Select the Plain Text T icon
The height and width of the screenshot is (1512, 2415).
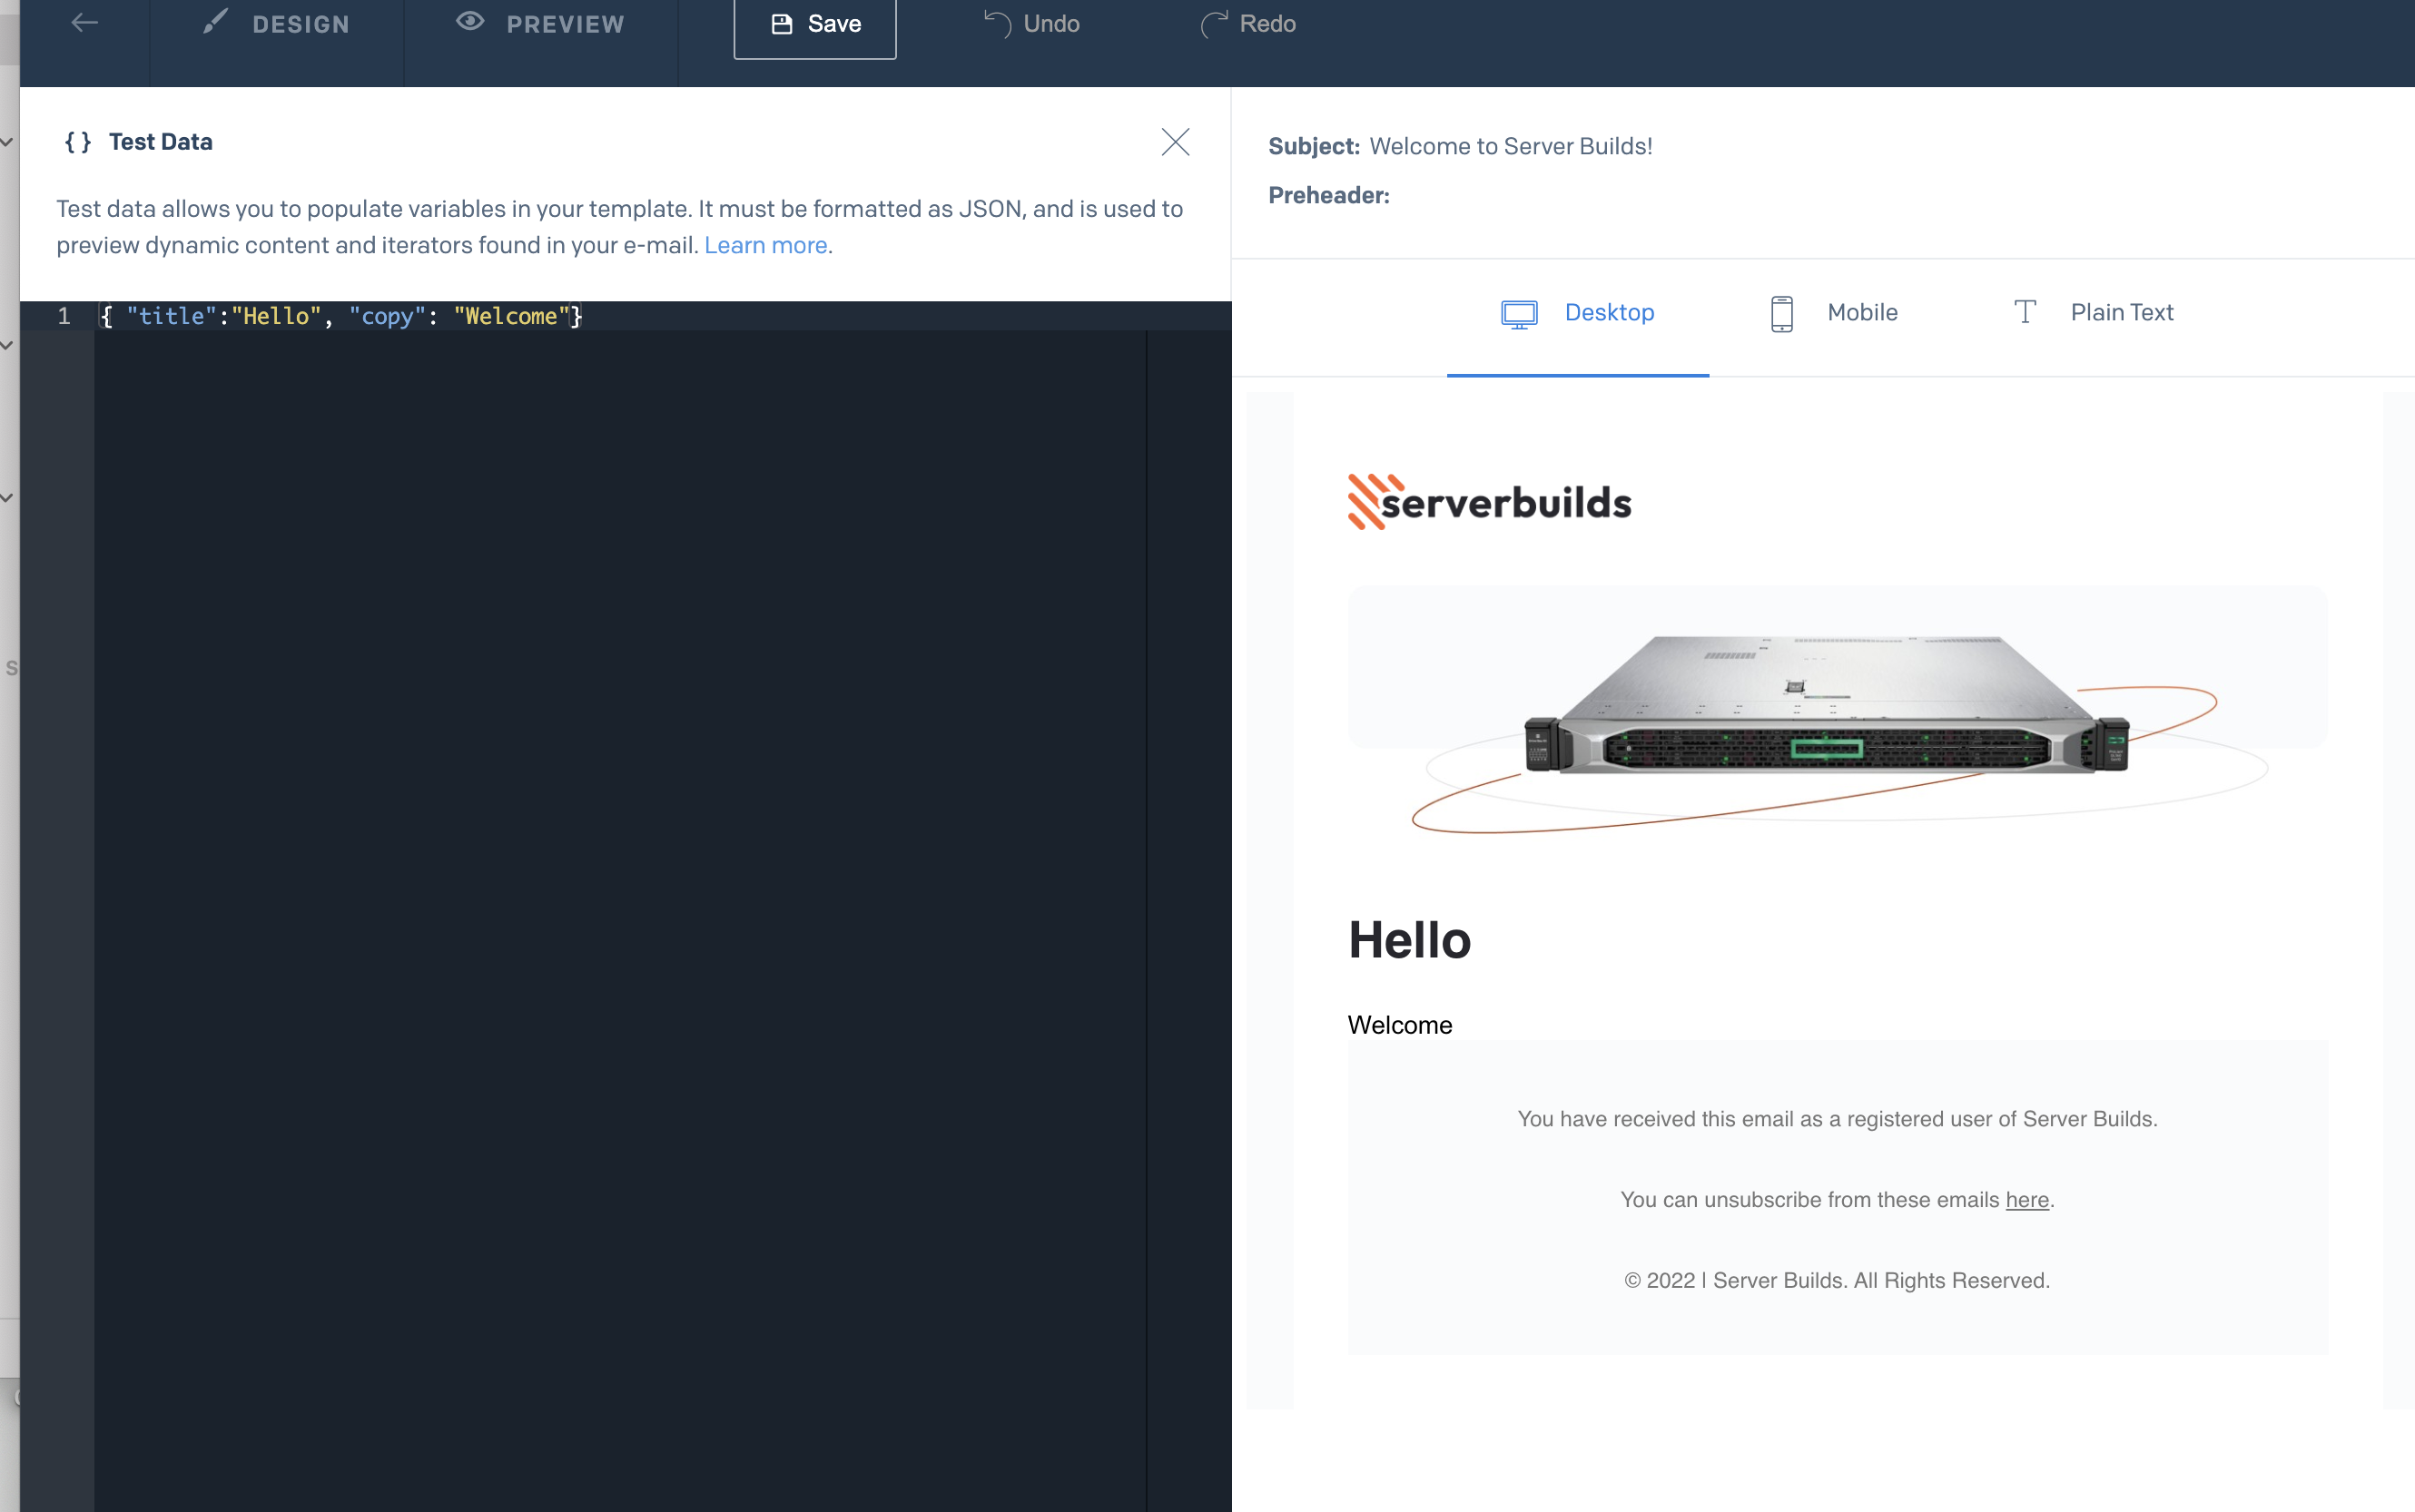point(2025,311)
